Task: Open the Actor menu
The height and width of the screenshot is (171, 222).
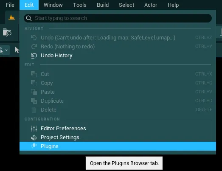Action: tap(151, 5)
